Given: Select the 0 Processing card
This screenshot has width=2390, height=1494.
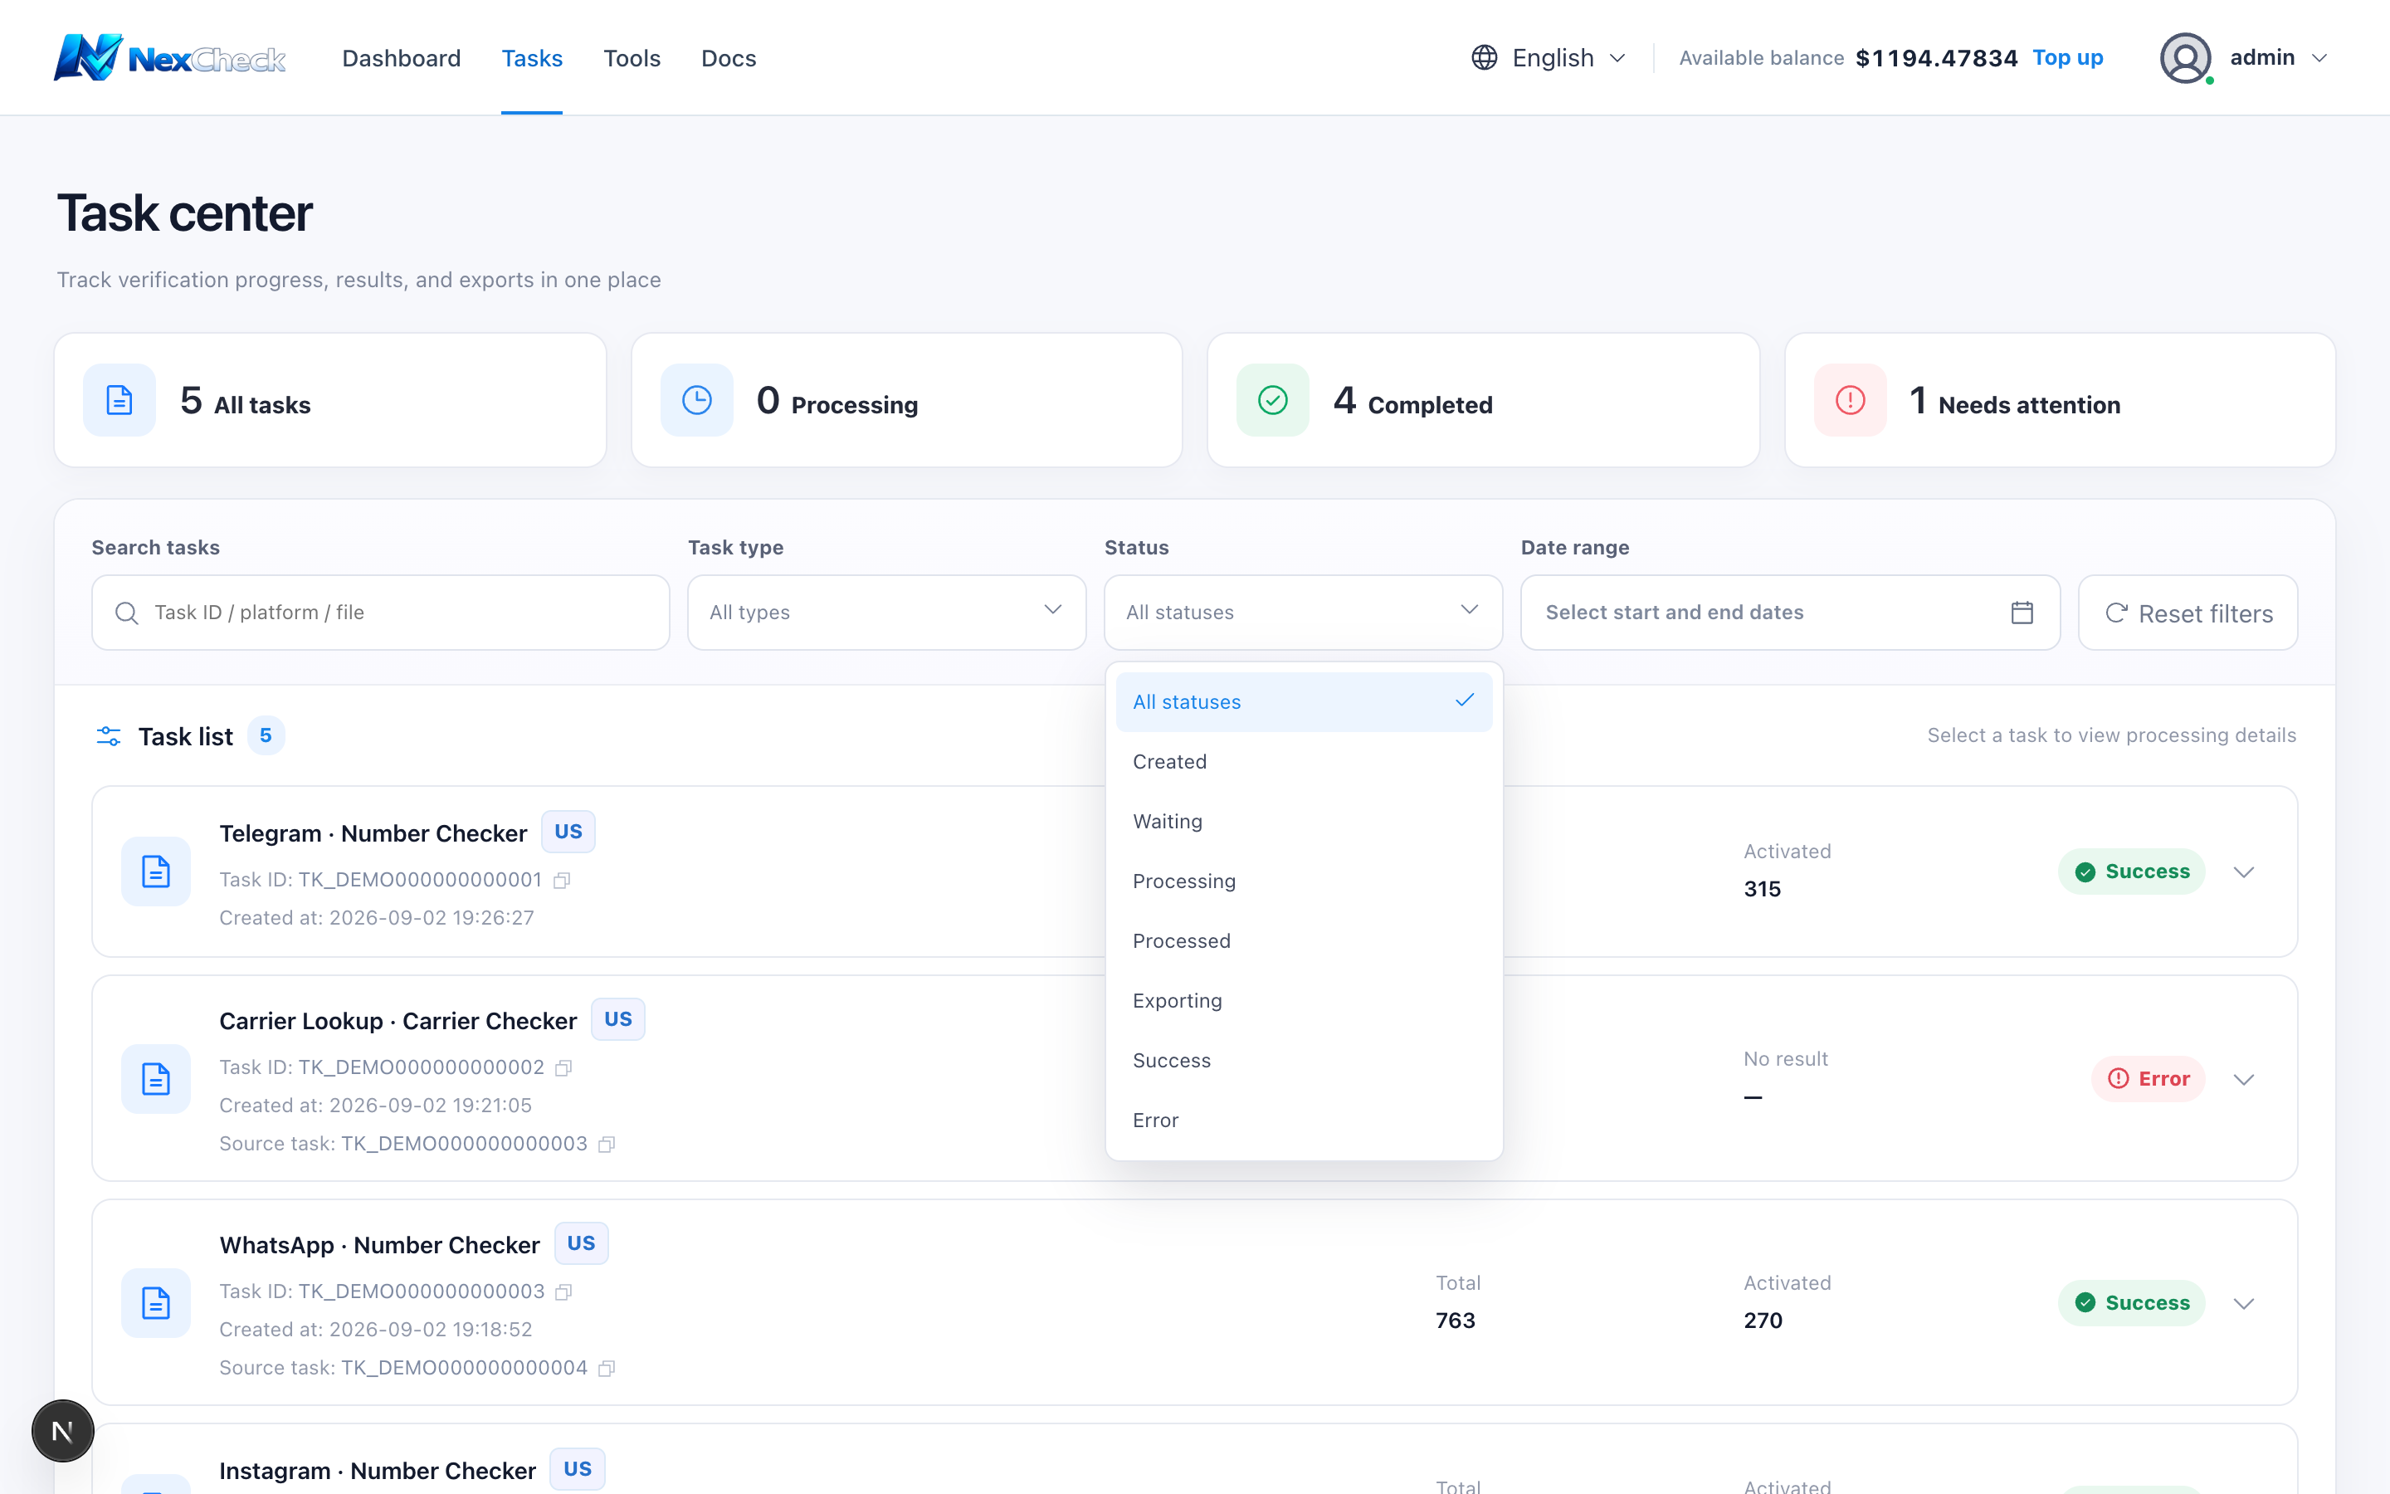Looking at the screenshot, I should click(906, 400).
